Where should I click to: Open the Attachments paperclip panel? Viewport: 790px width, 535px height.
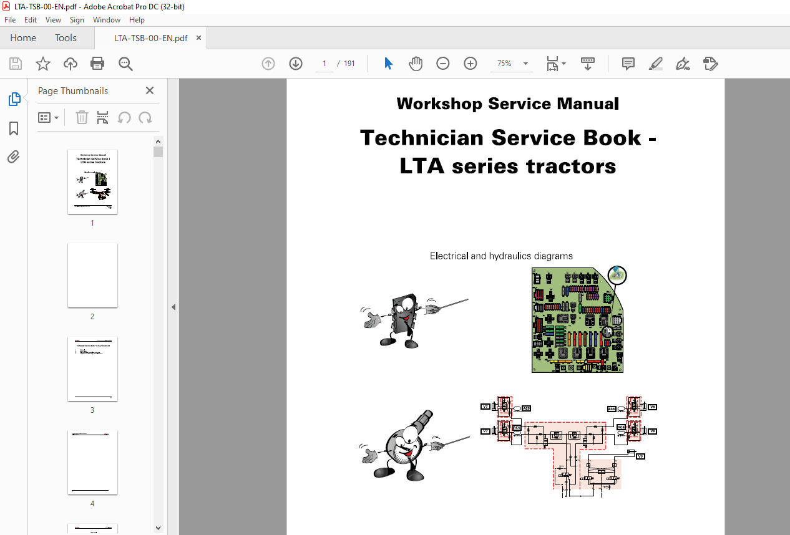[14, 157]
